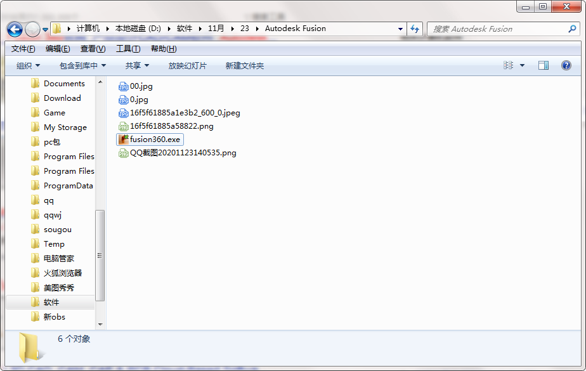This screenshot has height=371, width=586.
Task: Click the navigation pane scrollbar thumb
Action: tap(100, 256)
